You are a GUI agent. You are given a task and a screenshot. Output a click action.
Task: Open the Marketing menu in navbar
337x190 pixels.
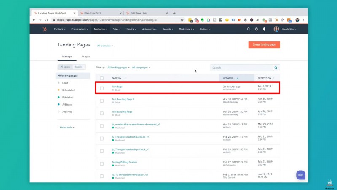tap(100, 29)
